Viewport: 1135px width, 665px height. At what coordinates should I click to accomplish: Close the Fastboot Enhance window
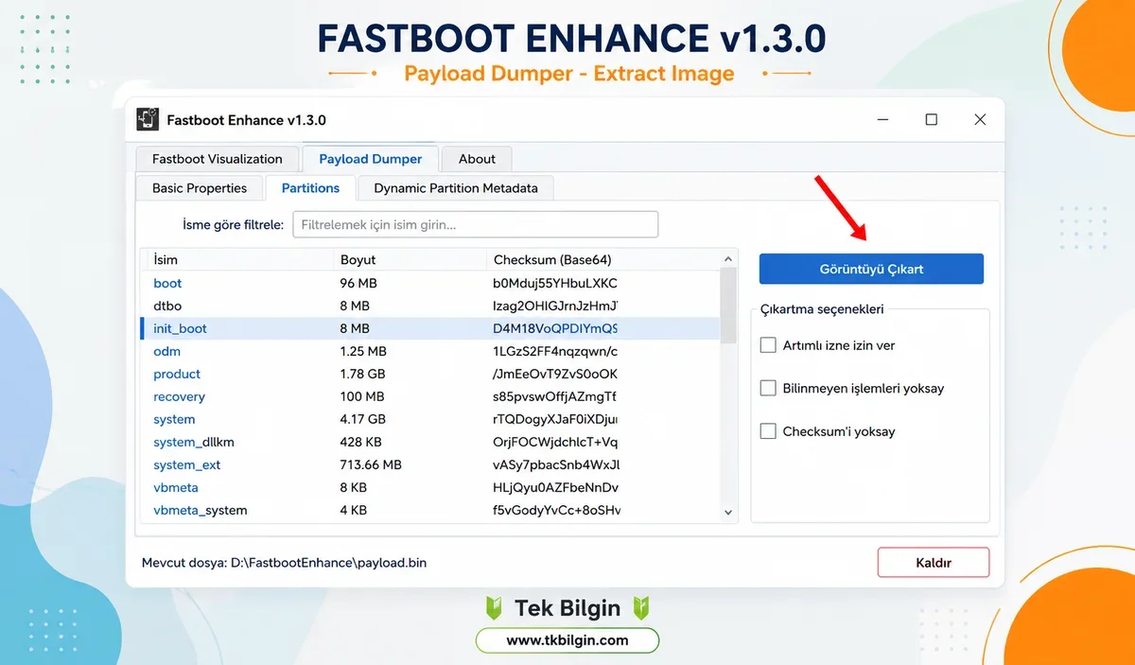coord(980,120)
